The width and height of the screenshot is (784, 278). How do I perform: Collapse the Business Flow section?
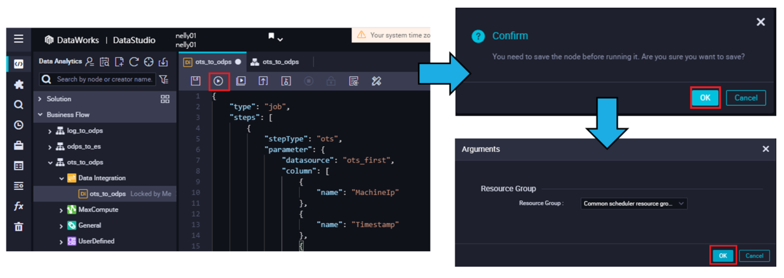point(40,115)
